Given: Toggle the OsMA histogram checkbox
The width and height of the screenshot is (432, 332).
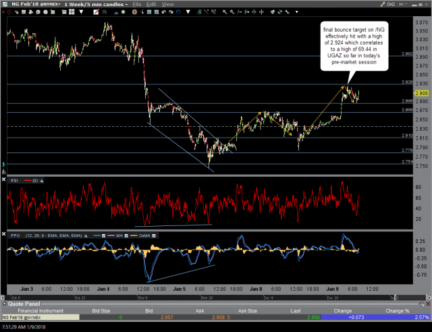Looking at the screenshot, I should click(x=153, y=236).
